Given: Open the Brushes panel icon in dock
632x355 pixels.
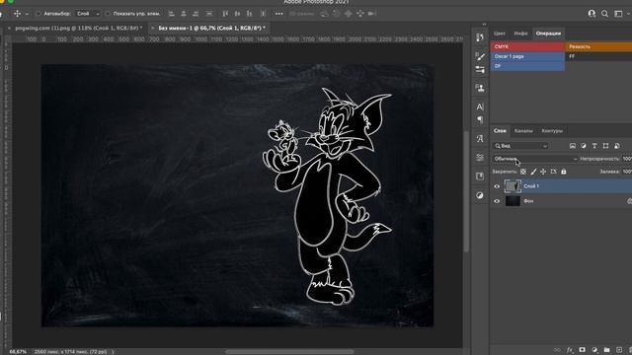Looking at the screenshot, I should click(x=480, y=57).
